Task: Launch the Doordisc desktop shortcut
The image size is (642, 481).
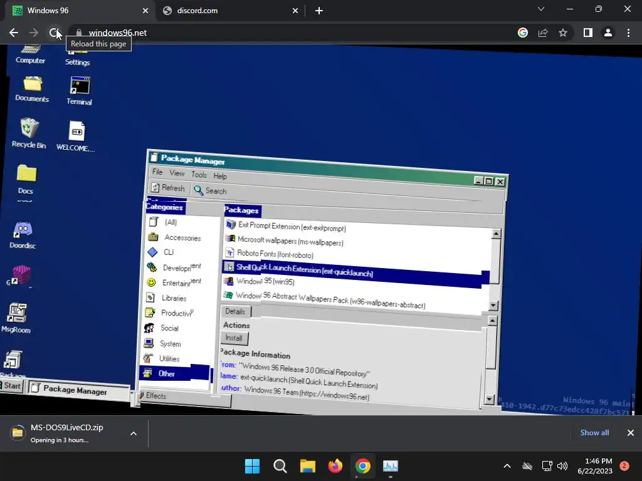Action: click(x=23, y=235)
